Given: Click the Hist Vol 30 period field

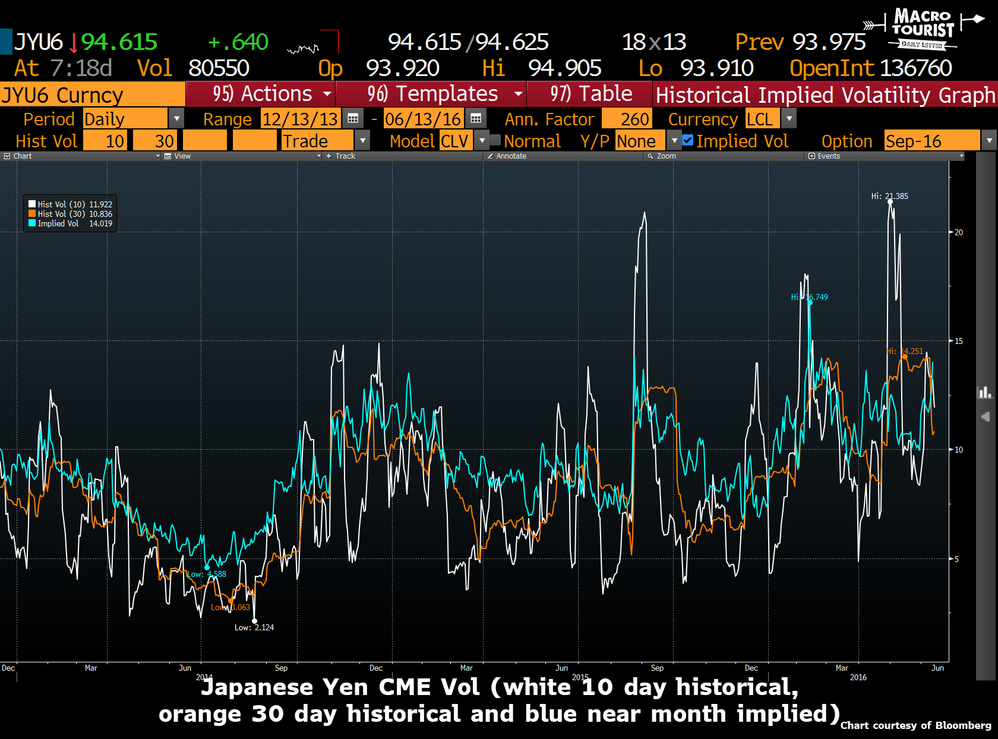Looking at the screenshot, I should coord(154,141).
